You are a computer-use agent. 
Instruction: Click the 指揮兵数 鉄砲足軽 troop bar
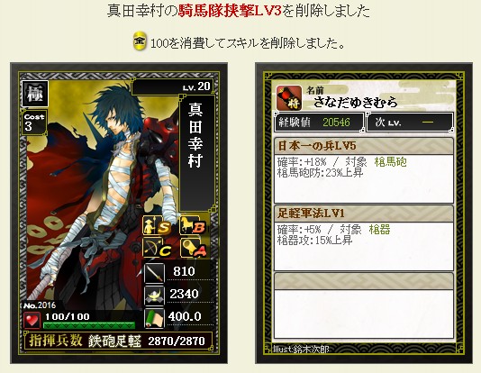[x=118, y=341]
